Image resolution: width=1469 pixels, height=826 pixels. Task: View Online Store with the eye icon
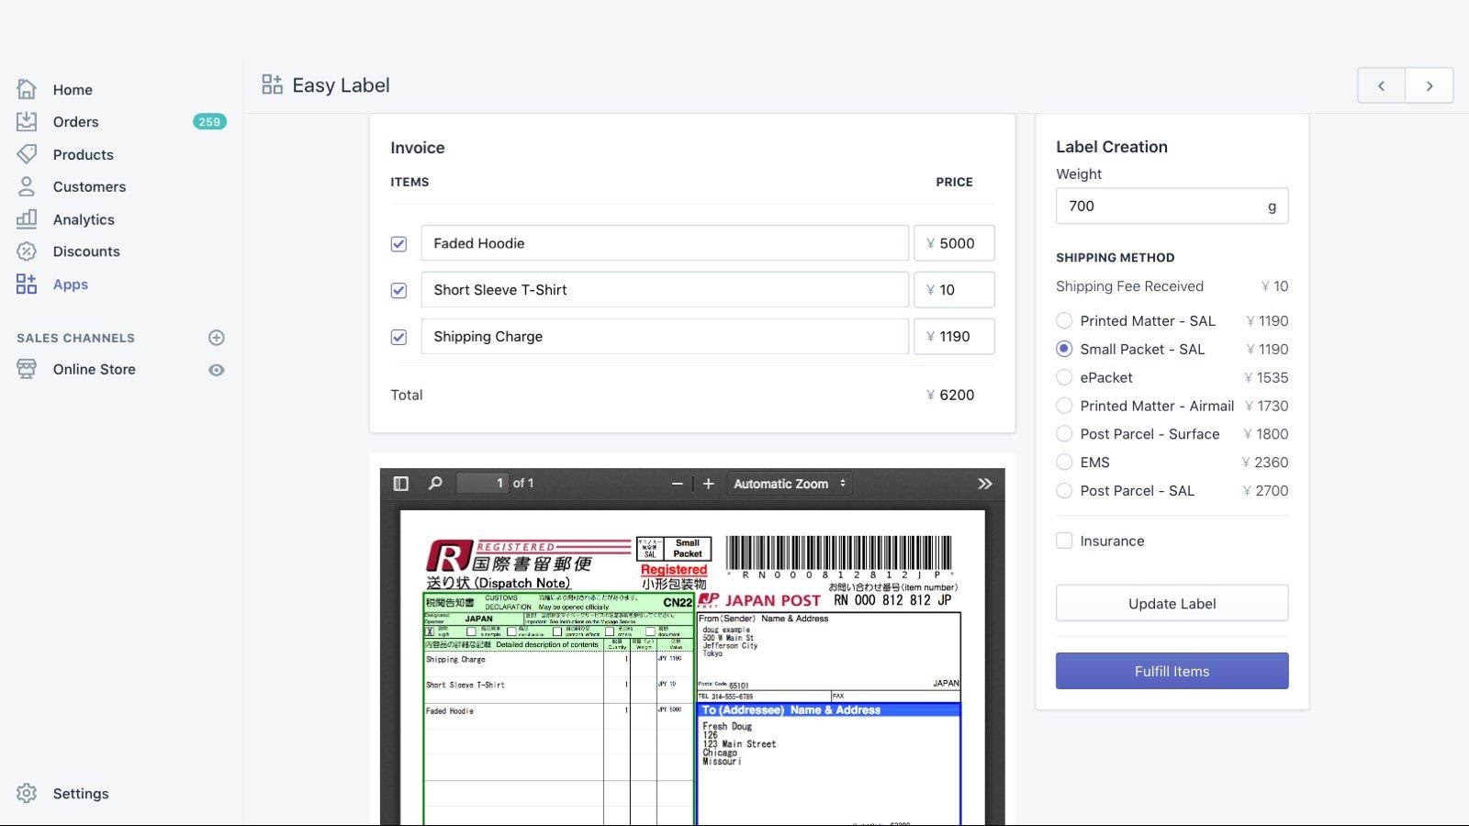pyautogui.click(x=217, y=370)
